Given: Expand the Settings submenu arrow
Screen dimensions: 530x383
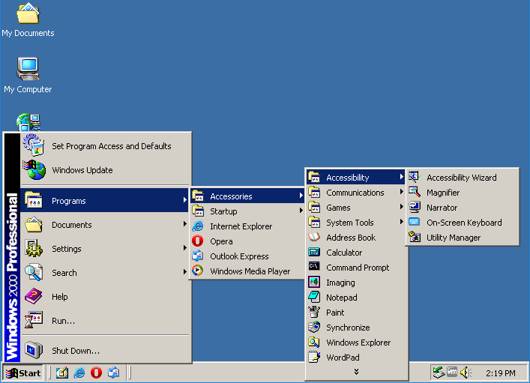Looking at the screenshot, I should tap(185, 248).
